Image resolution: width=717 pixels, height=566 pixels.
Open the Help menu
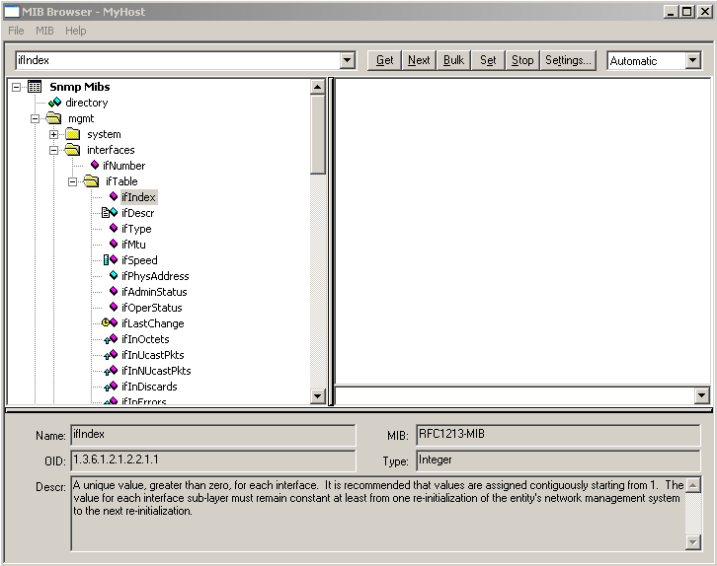[75, 31]
